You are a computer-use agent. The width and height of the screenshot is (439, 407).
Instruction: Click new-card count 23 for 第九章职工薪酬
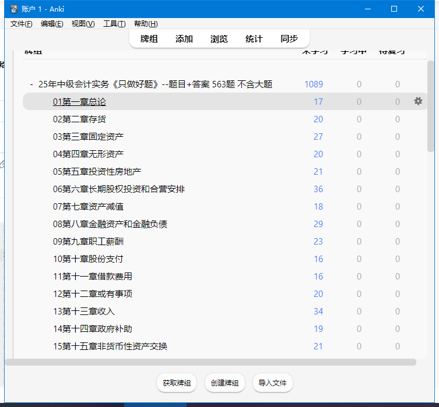318,242
